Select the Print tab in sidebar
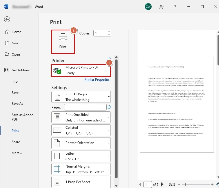219x188 pixels. (x=15, y=131)
